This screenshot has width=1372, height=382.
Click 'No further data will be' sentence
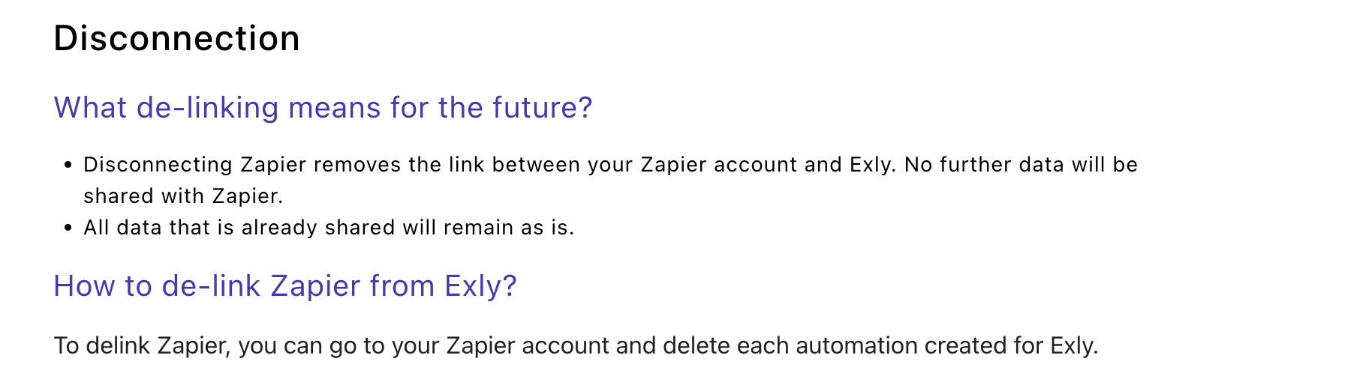(1021, 165)
